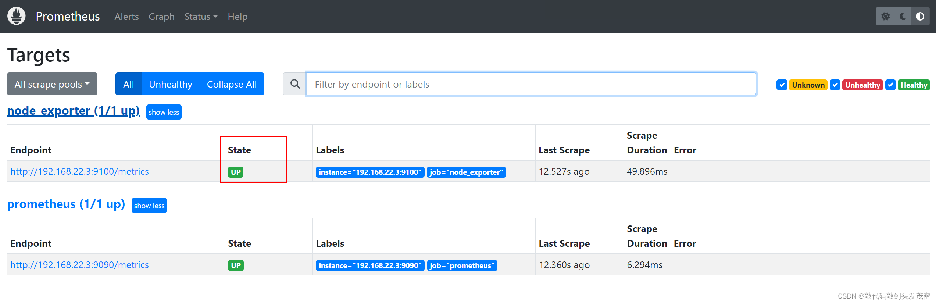936x303 pixels.
Task: Click Labels column header in prometheus table
Action: pyautogui.click(x=330, y=243)
